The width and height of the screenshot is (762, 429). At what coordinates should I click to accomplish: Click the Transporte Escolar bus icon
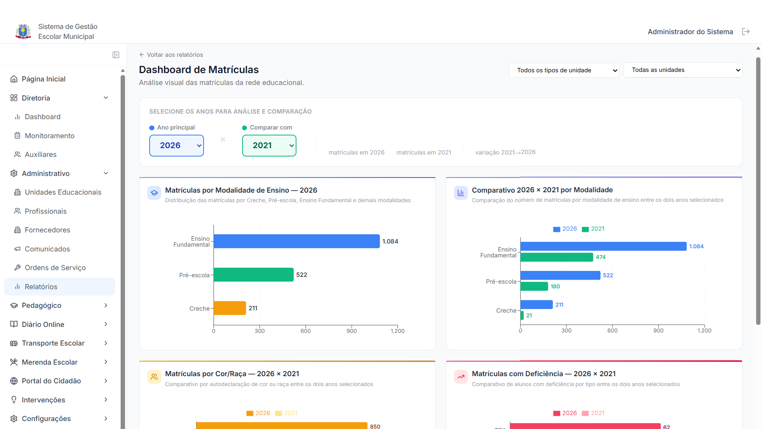click(x=14, y=343)
